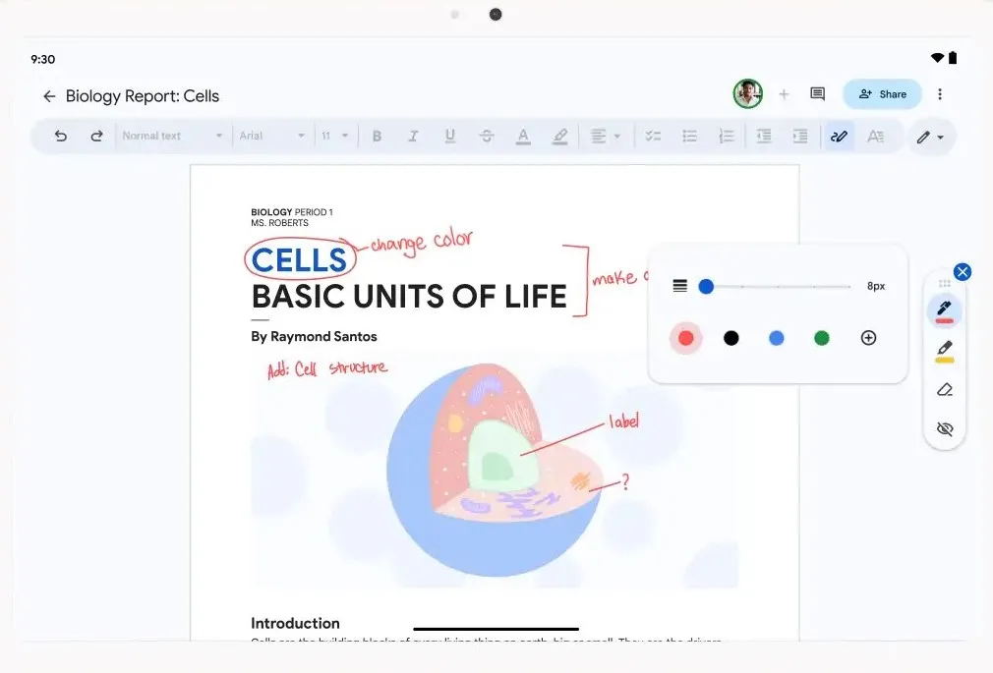Select the red pen annotation tool
This screenshot has height=673, width=993.
[944, 309]
